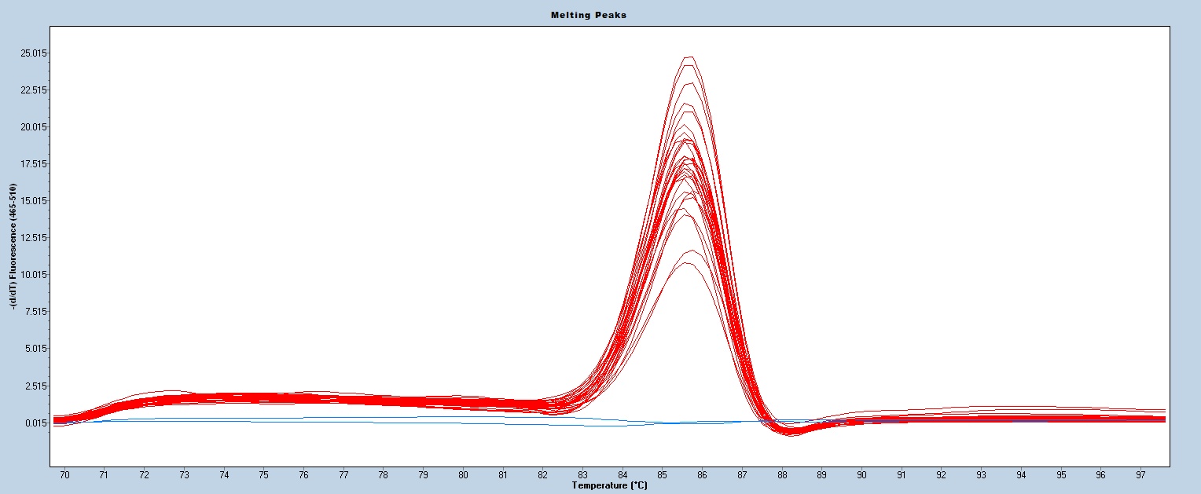Click the 70 x-axis tick label
This screenshot has width=1201, height=494.
[65, 475]
